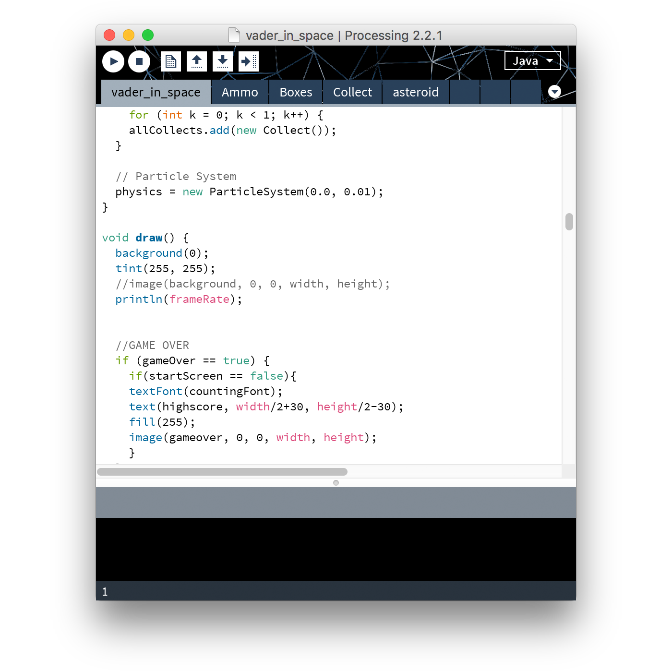Click the green zoom window button

click(148, 35)
